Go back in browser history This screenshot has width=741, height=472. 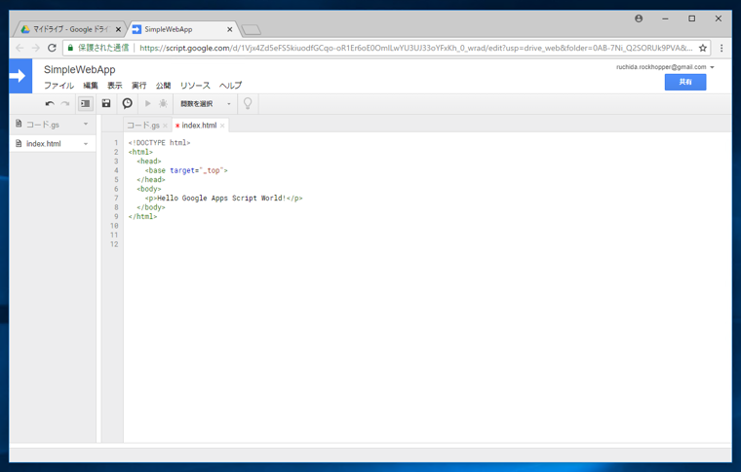[x=19, y=48]
